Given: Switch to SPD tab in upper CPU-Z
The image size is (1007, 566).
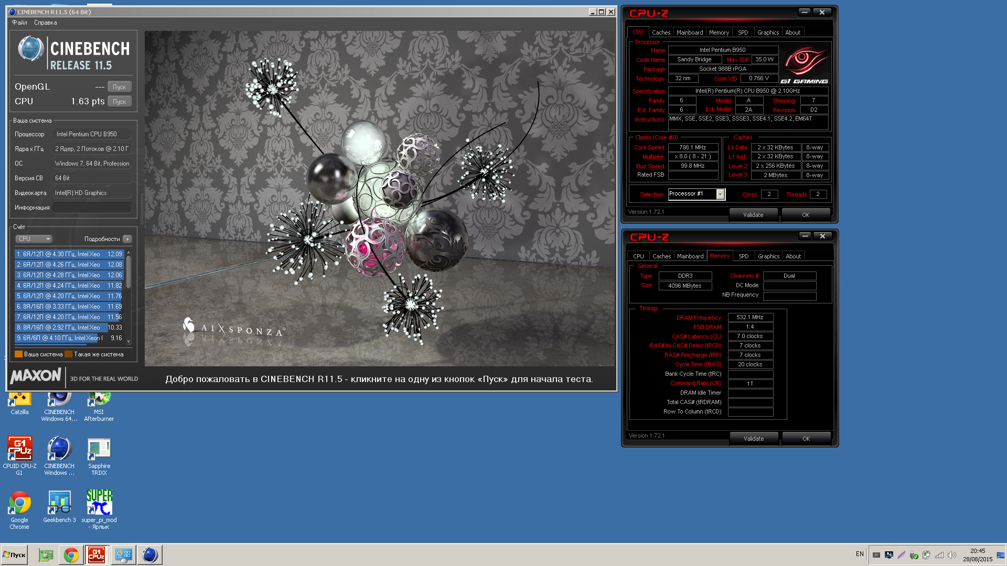Looking at the screenshot, I should (x=743, y=32).
